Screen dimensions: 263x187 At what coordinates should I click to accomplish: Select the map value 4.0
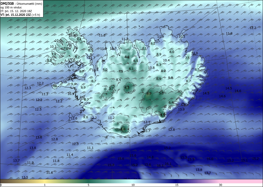tap(123, 129)
